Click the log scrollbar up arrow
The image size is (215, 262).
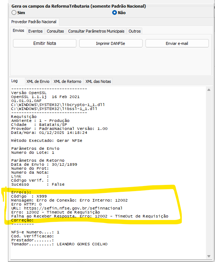click(209, 90)
